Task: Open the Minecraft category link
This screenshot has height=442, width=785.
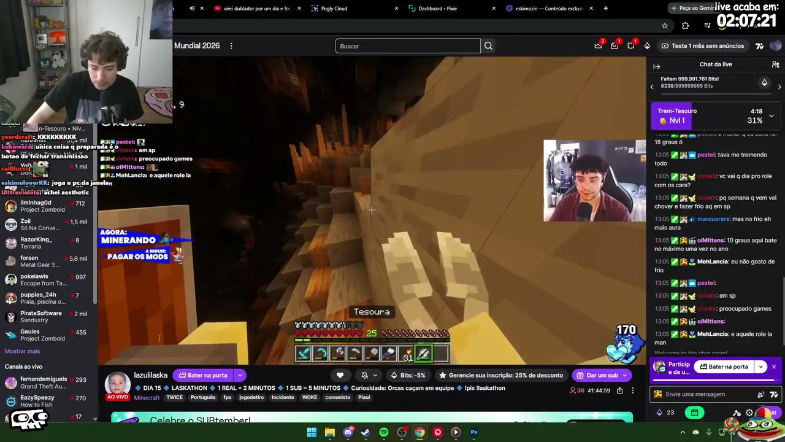Action: pyautogui.click(x=147, y=398)
